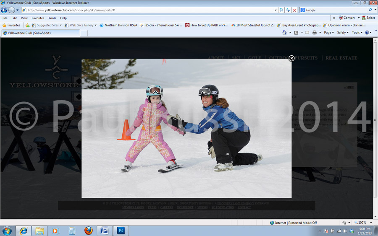The height and width of the screenshot is (236, 378).
Task: Open the Page command bar menu
Action: 329,32
